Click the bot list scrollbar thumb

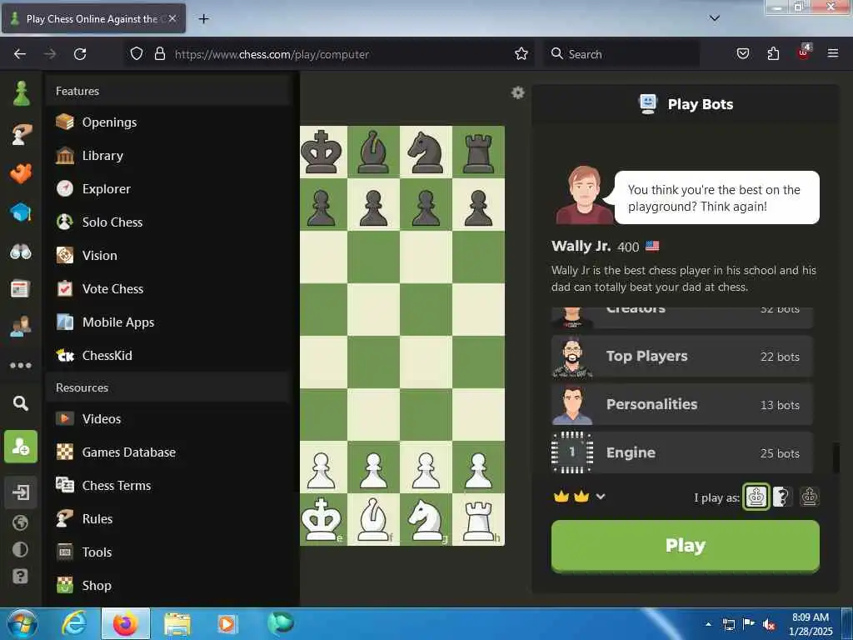(836, 458)
